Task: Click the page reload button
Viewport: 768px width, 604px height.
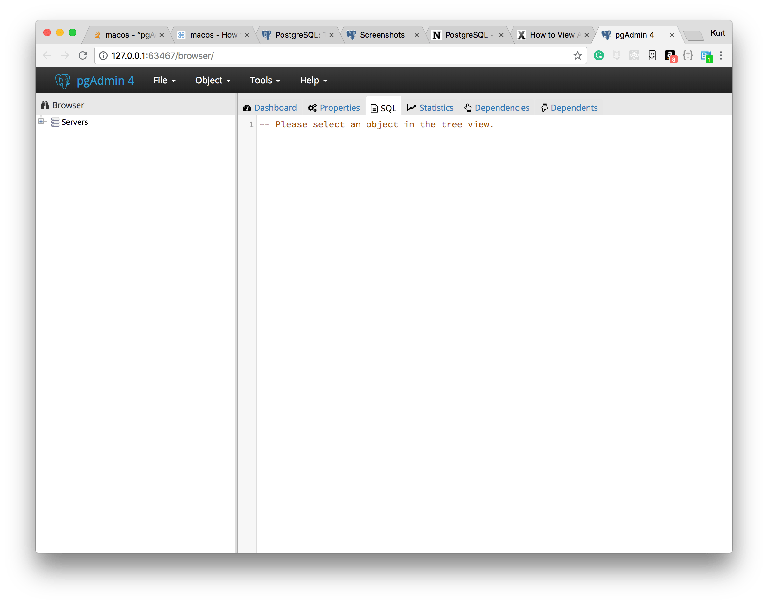Action: click(83, 55)
